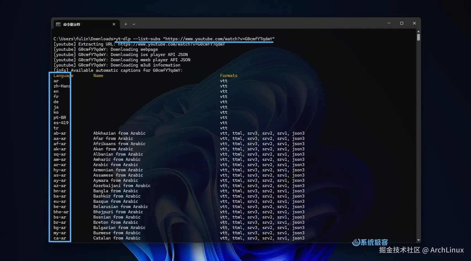This screenshot has width=471, height=261.
Task: Click the vertical scrollbar thumb
Action: (419, 37)
